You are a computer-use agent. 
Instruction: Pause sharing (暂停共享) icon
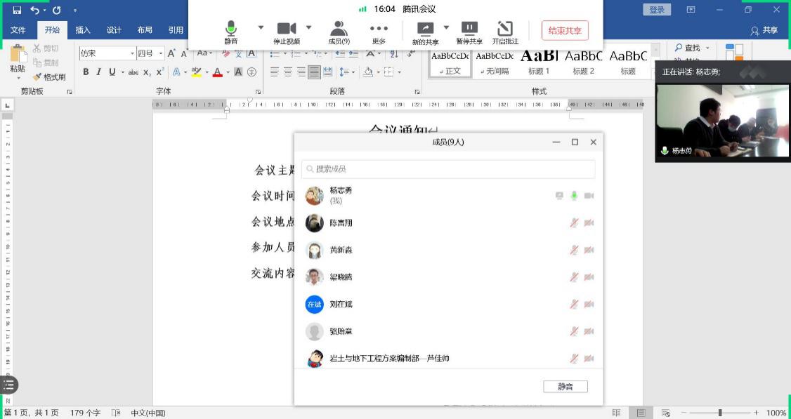(x=469, y=29)
